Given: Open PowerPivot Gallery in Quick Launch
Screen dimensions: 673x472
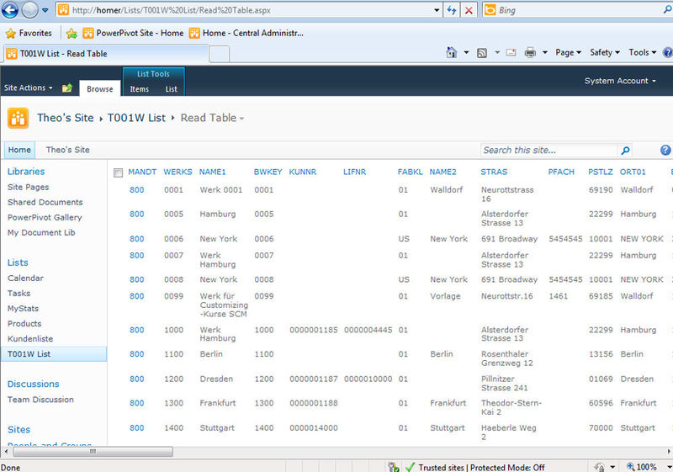Looking at the screenshot, I should pos(45,218).
